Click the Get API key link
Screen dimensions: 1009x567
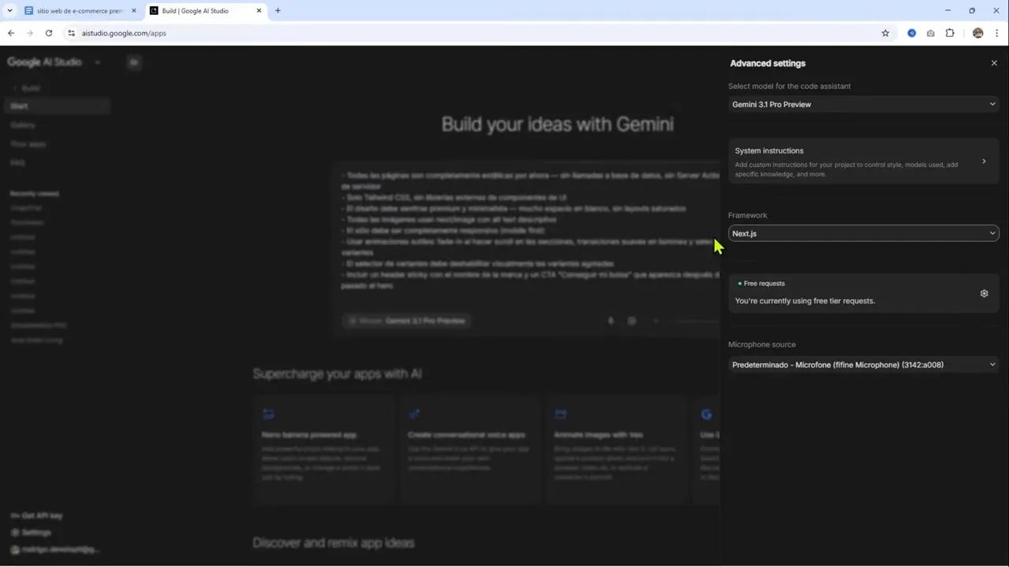[x=36, y=515]
